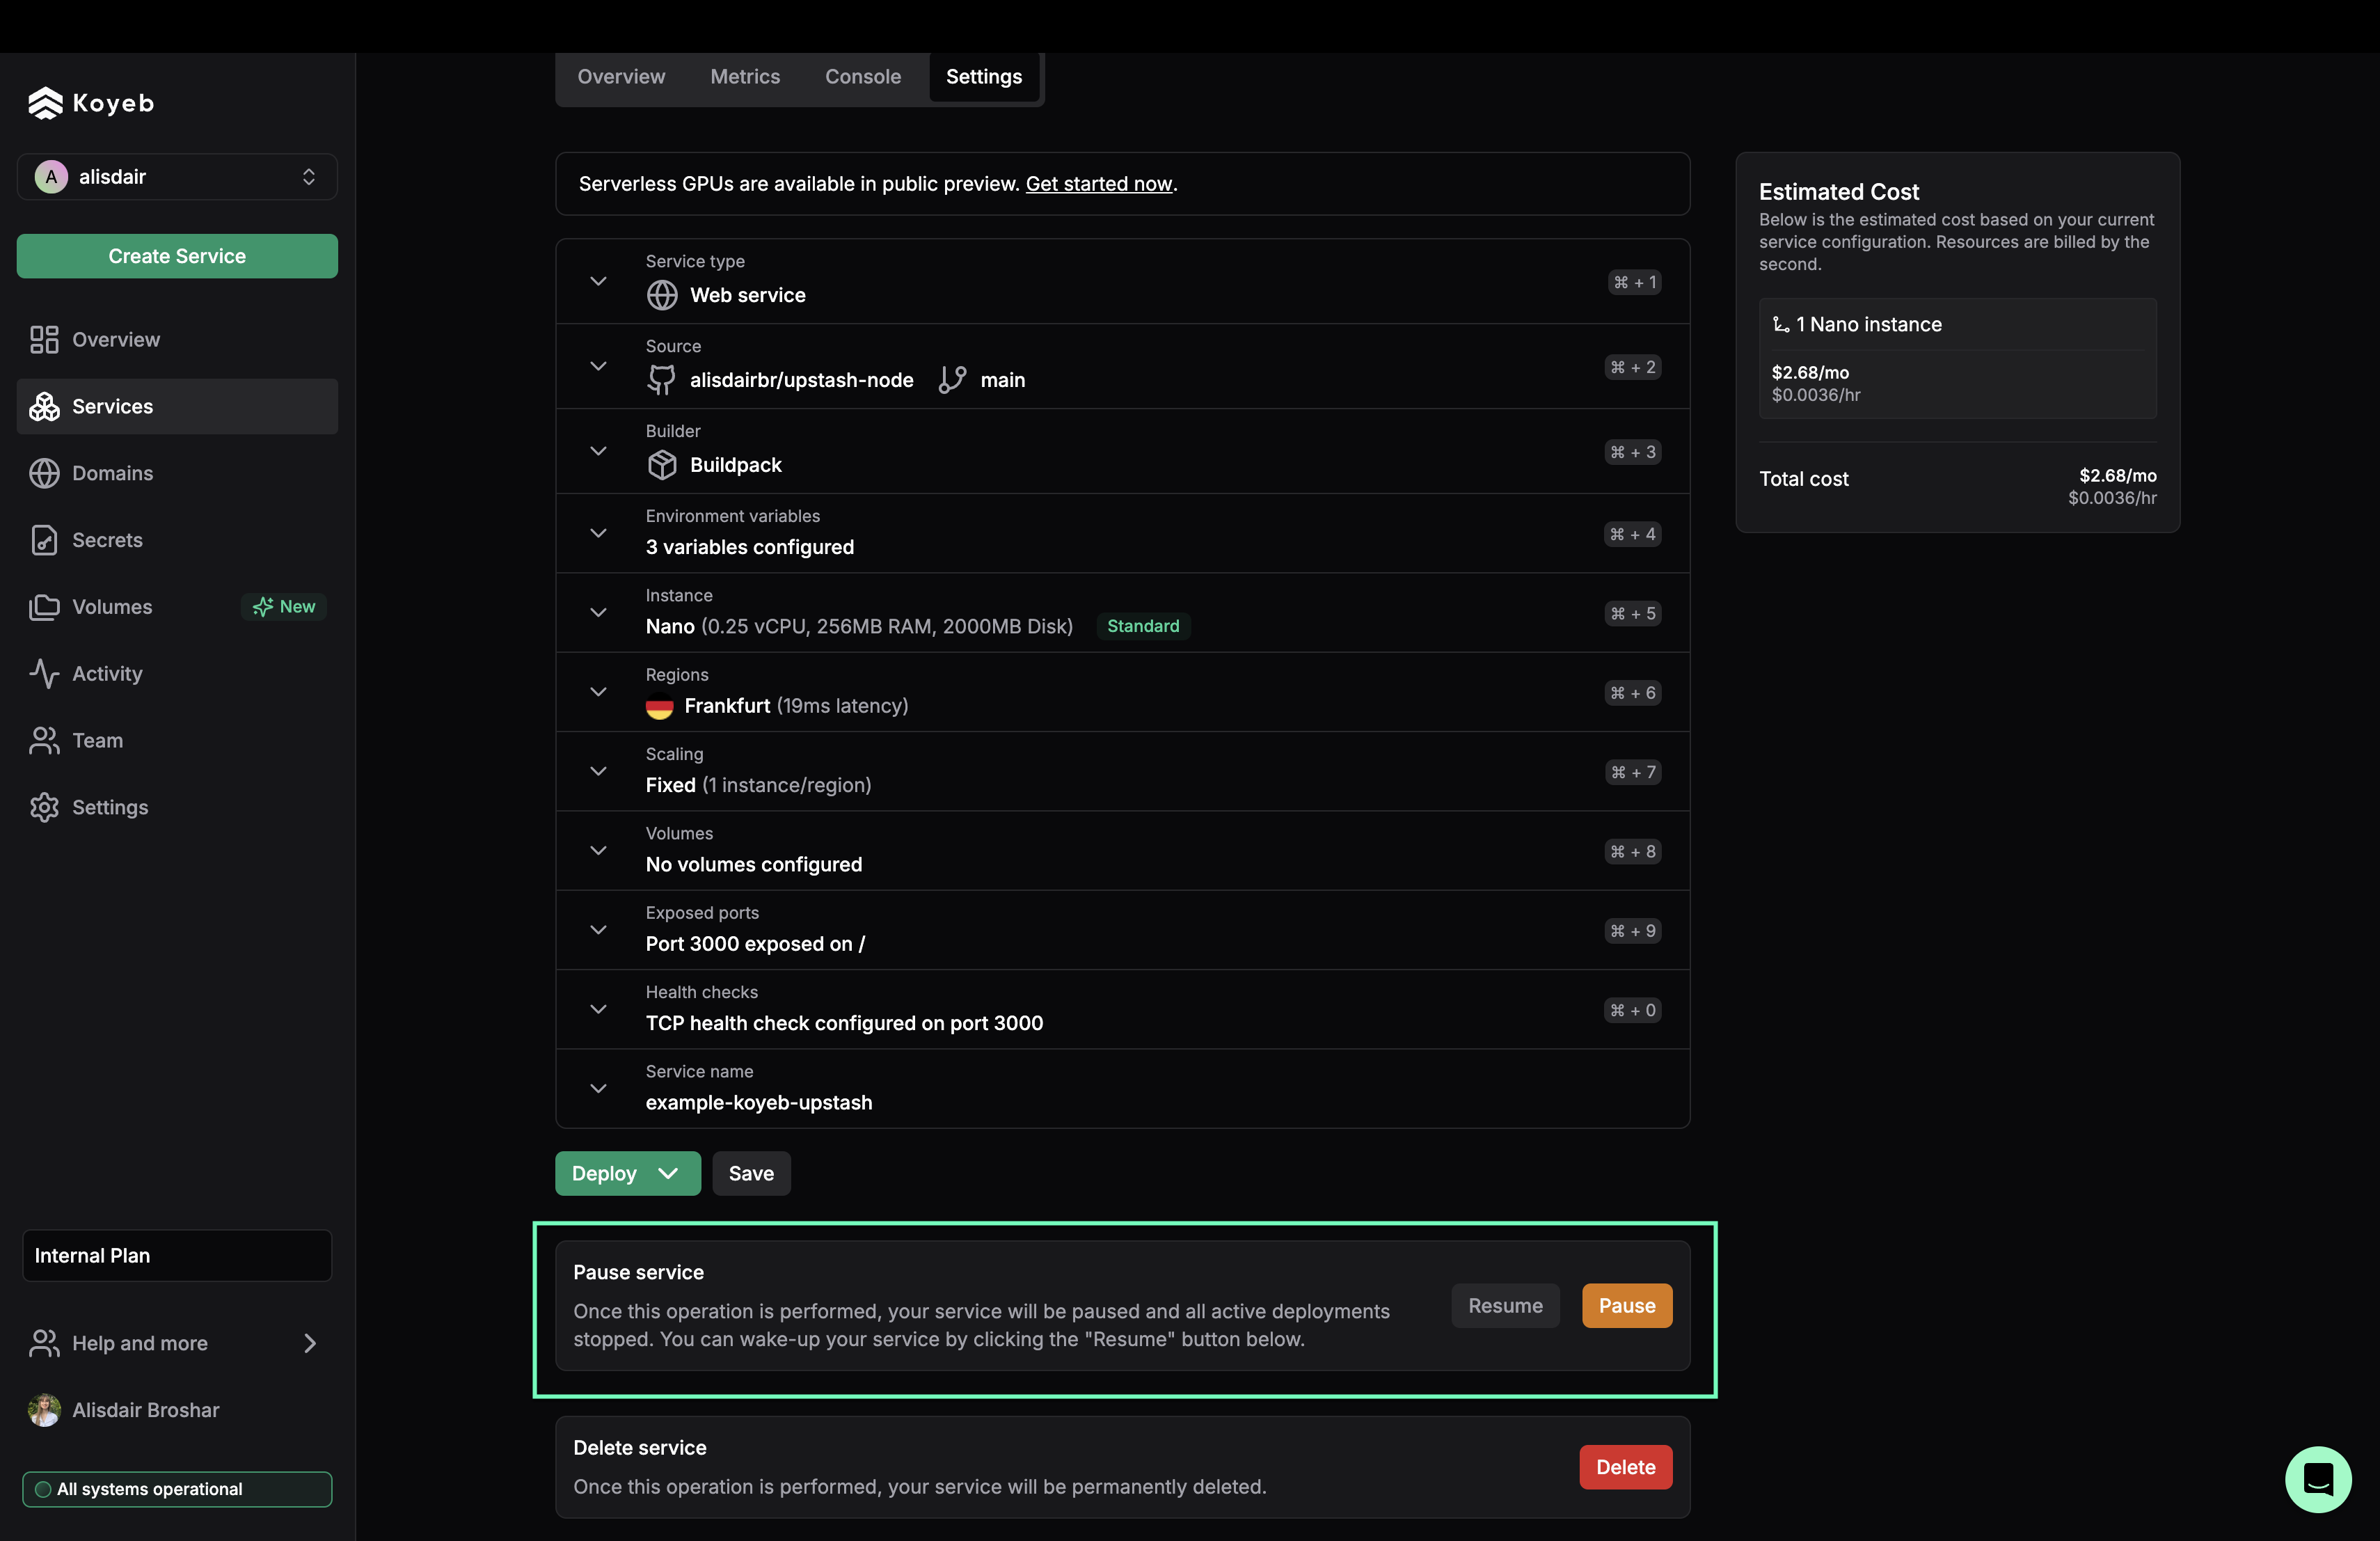
Task: Click the Resume service button
Action: click(x=1504, y=1305)
